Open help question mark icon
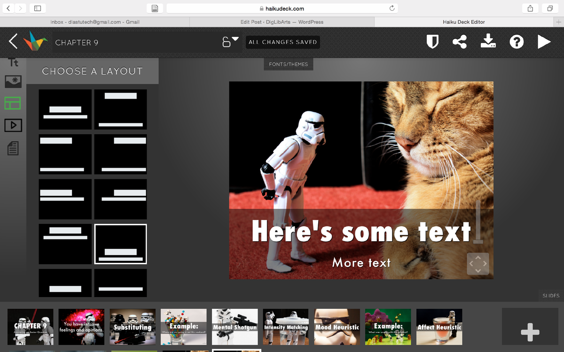 (x=517, y=42)
